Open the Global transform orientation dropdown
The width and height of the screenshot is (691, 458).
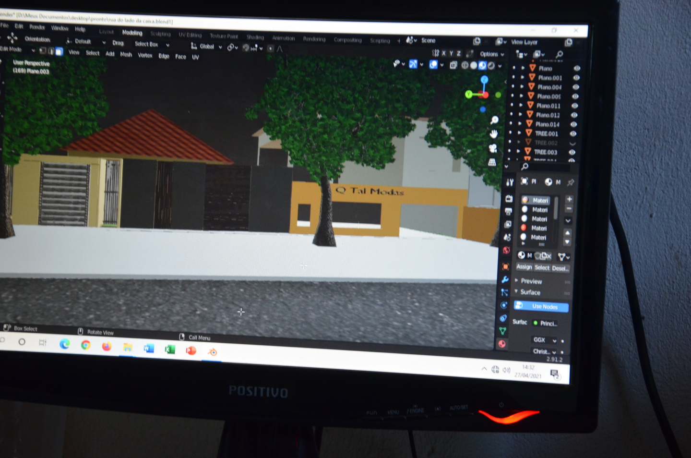(x=206, y=47)
